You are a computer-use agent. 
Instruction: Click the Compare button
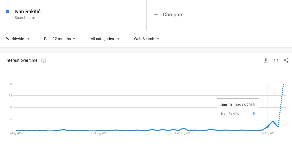pyautogui.click(x=173, y=15)
